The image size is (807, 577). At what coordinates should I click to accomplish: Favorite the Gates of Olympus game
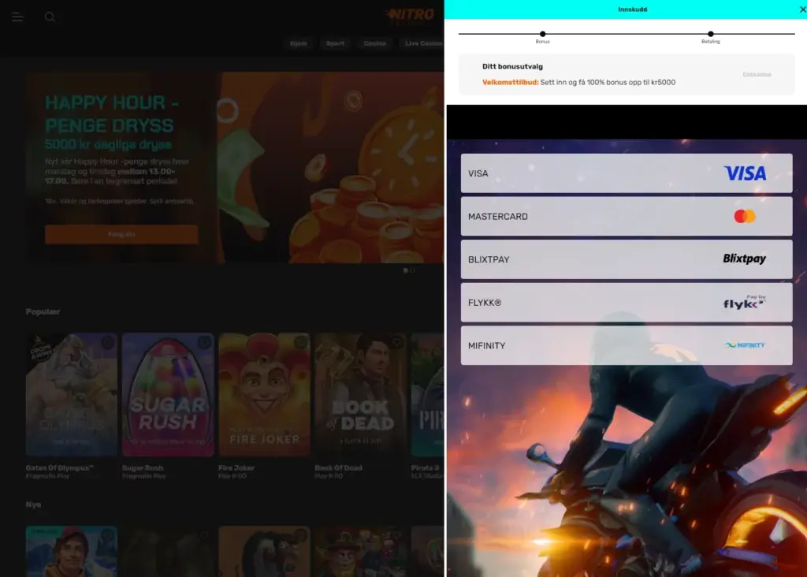[x=107, y=342]
